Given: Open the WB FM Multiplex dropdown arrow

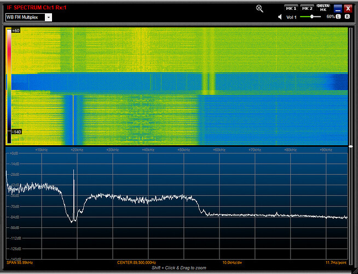Looking at the screenshot, I should [x=49, y=17].
